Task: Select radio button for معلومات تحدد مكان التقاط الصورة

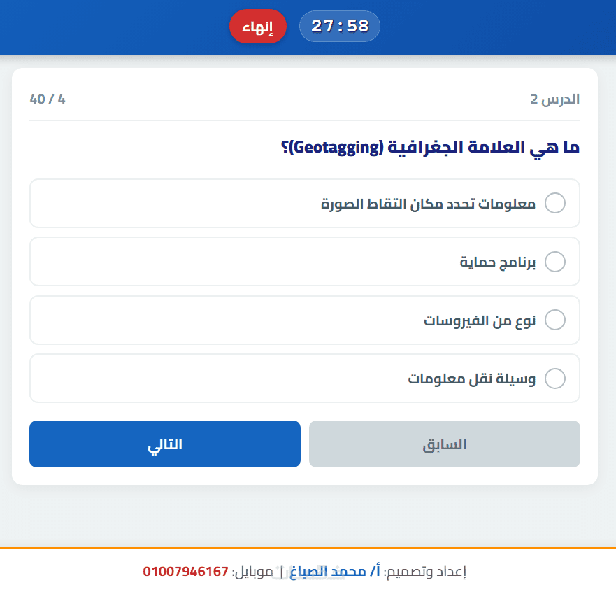Action: (x=554, y=204)
